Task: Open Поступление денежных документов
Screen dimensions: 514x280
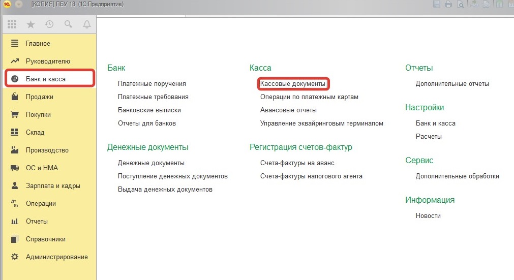Action: point(173,176)
